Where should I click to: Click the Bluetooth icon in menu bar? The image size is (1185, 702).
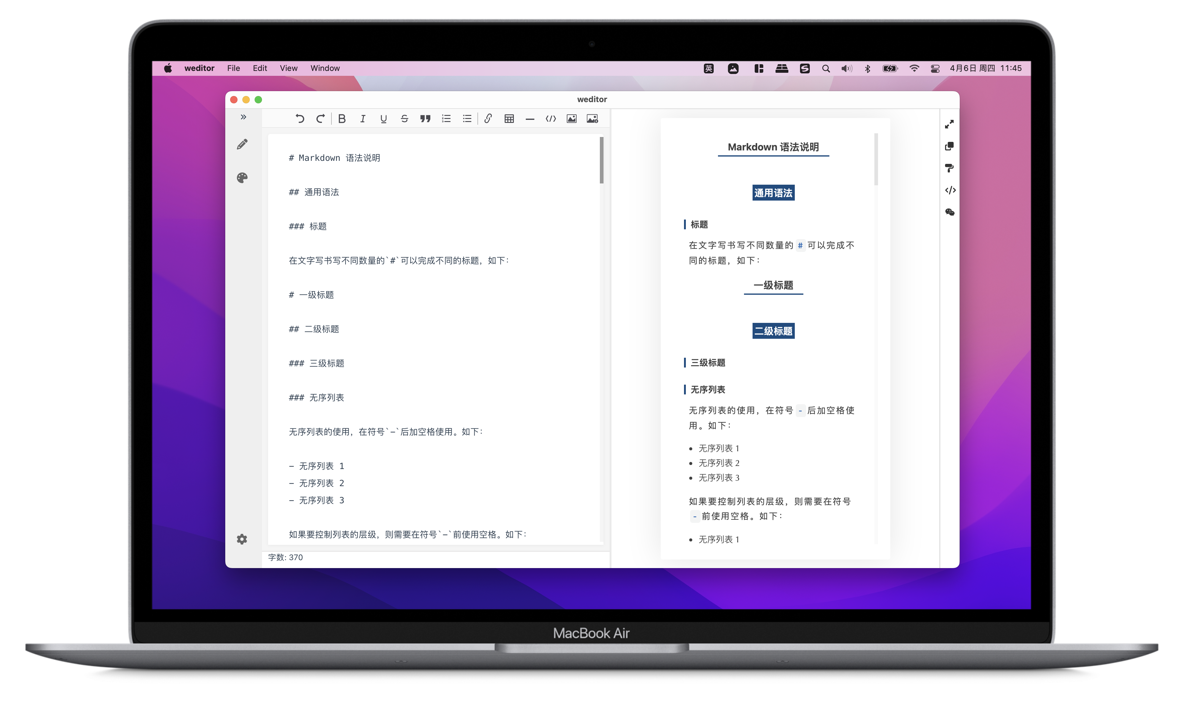(867, 68)
